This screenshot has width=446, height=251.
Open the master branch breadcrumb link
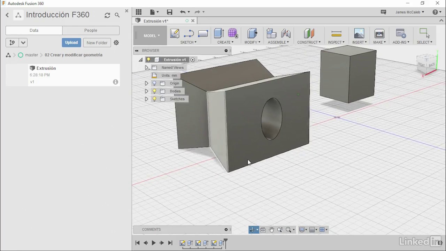pyautogui.click(x=31, y=55)
